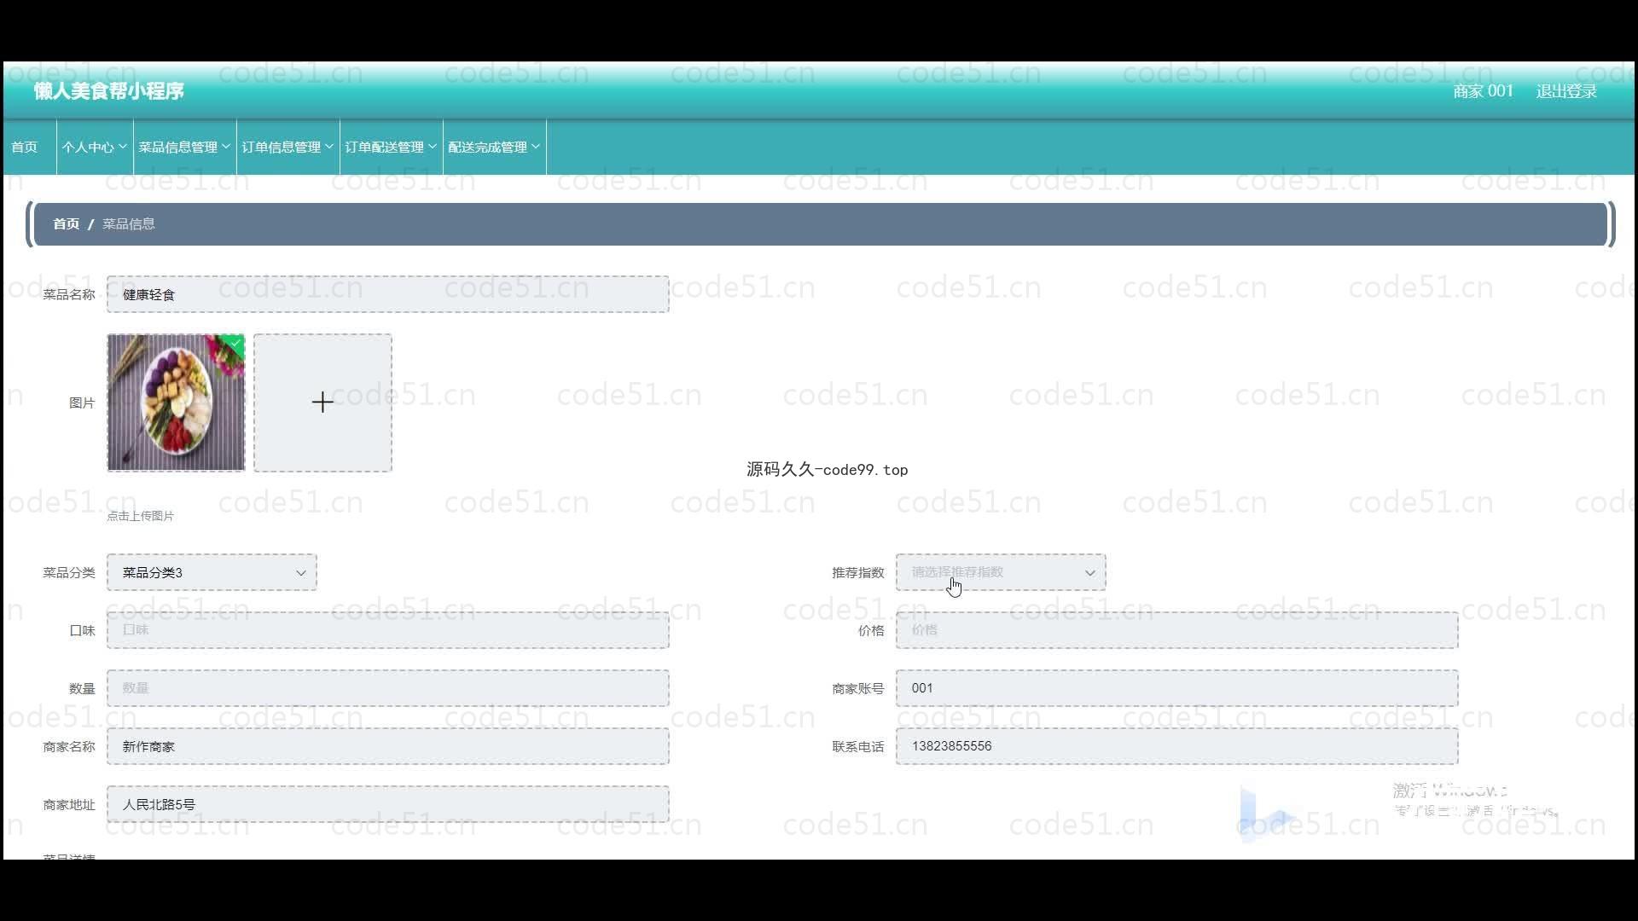Click the 商家 001 account label
This screenshot has height=921, width=1638.
point(1483,91)
